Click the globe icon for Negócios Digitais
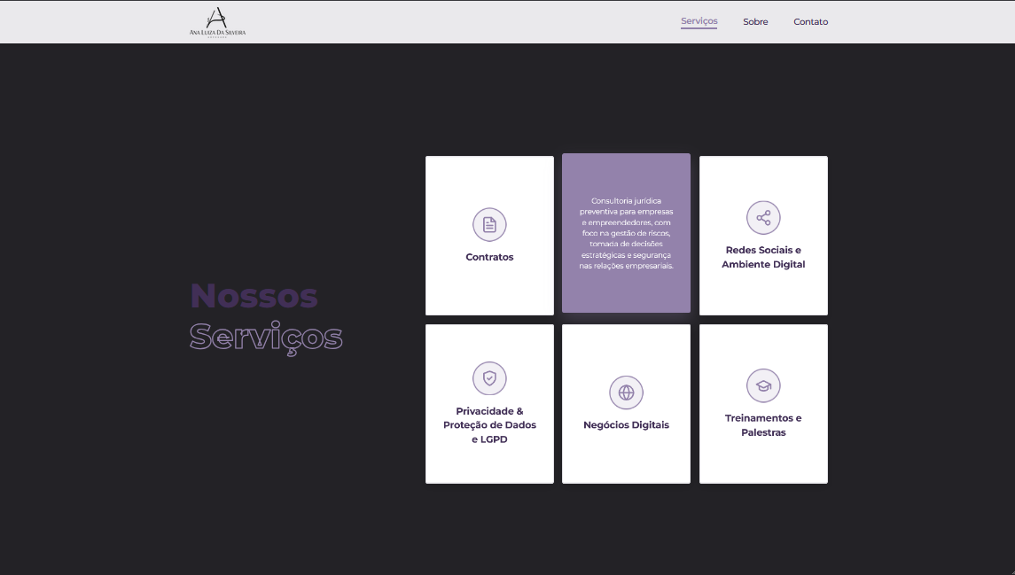 coord(626,392)
